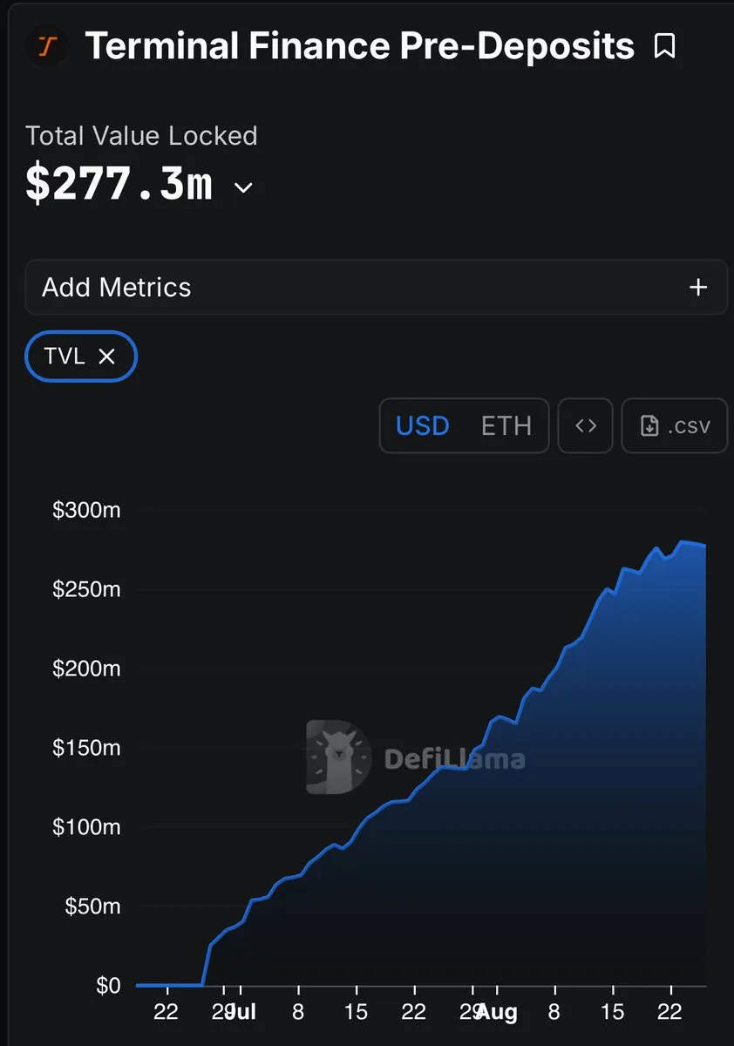Click the $277.3m TVL value
734x1046 pixels.
click(x=119, y=185)
